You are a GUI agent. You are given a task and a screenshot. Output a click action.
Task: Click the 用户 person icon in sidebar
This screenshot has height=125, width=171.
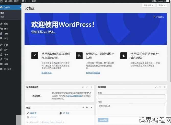tap(1, 54)
